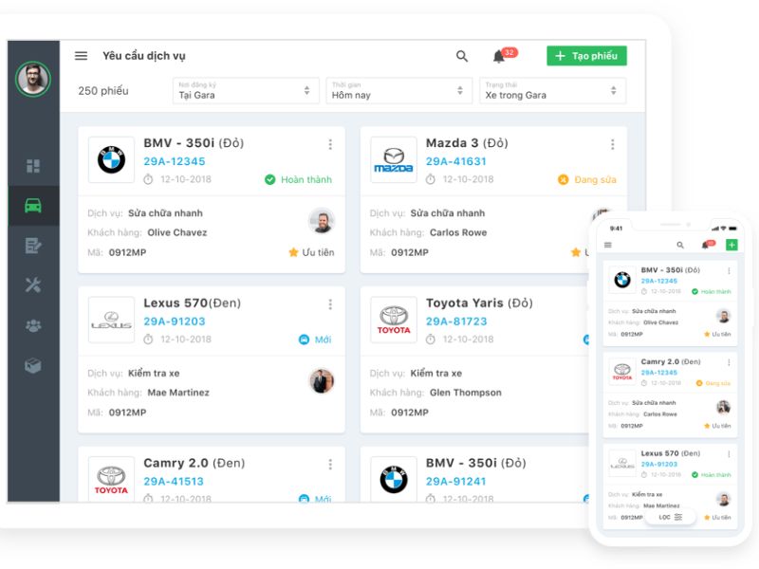Open the car icon section in sidebar

[33, 206]
